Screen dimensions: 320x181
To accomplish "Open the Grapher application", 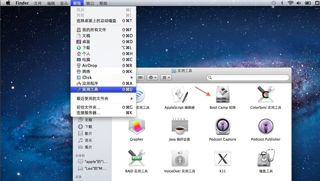I will coord(136,126).
